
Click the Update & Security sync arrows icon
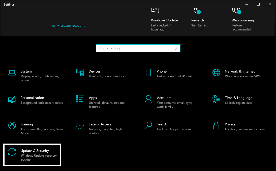click(x=12, y=152)
